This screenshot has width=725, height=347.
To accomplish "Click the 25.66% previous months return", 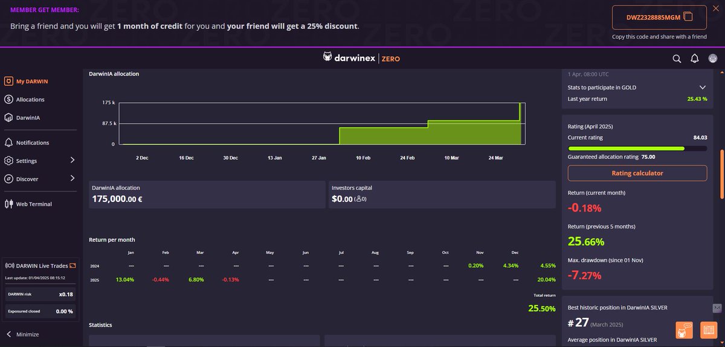I will click(586, 242).
